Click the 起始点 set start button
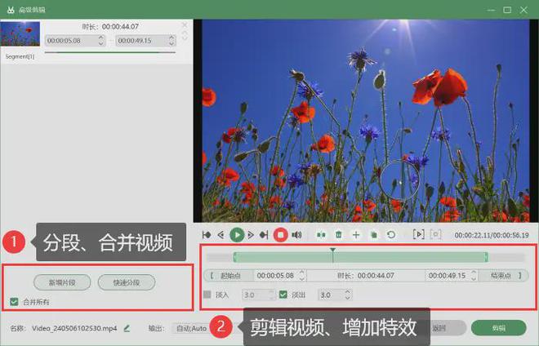Image resolution: width=539 pixels, height=346 pixels. point(229,276)
